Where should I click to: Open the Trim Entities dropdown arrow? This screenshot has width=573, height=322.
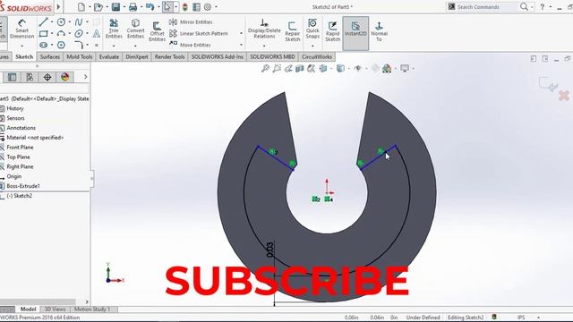pyautogui.click(x=114, y=46)
